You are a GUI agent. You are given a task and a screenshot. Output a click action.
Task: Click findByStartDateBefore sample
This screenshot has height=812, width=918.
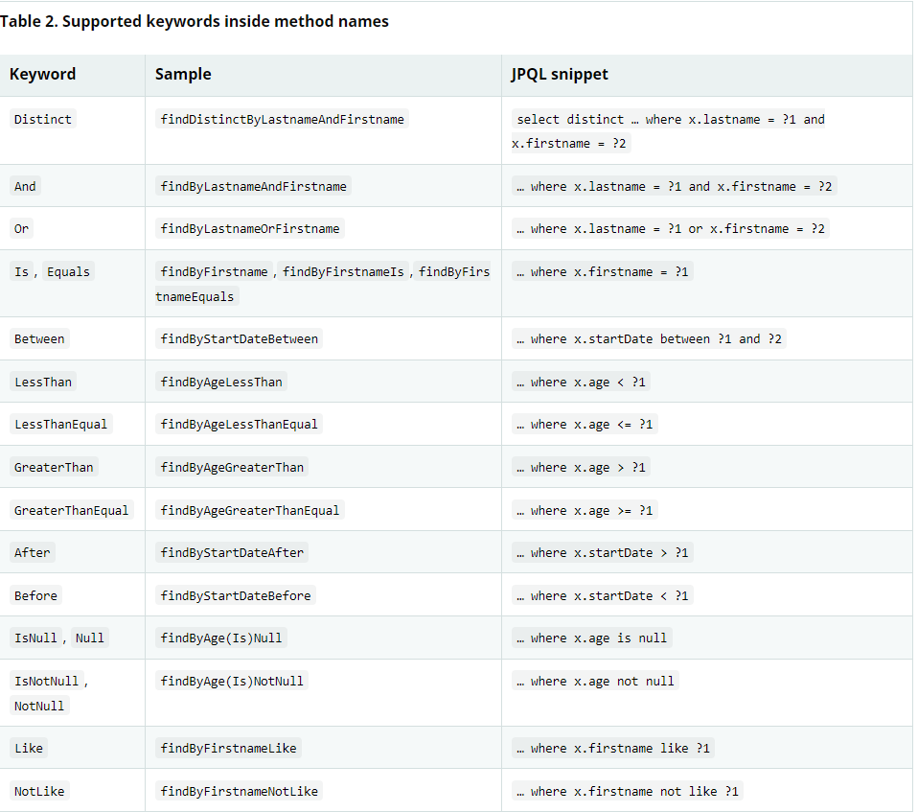click(x=236, y=596)
